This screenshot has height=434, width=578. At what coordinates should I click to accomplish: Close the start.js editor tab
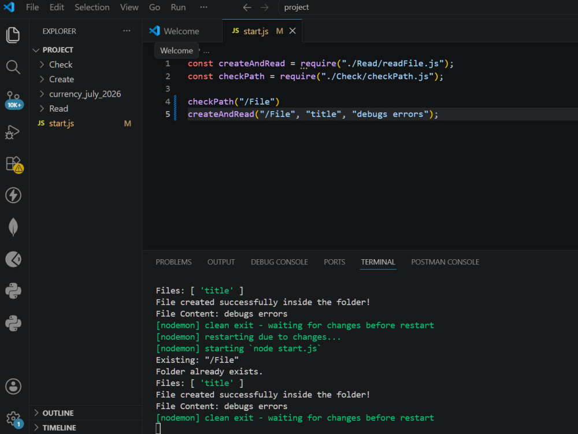click(x=292, y=31)
